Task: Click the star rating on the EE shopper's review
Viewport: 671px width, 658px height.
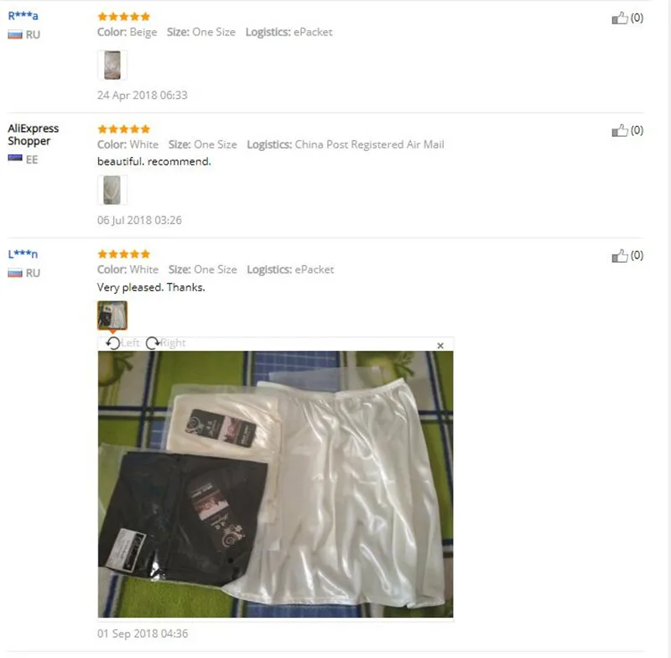Action: (123, 129)
